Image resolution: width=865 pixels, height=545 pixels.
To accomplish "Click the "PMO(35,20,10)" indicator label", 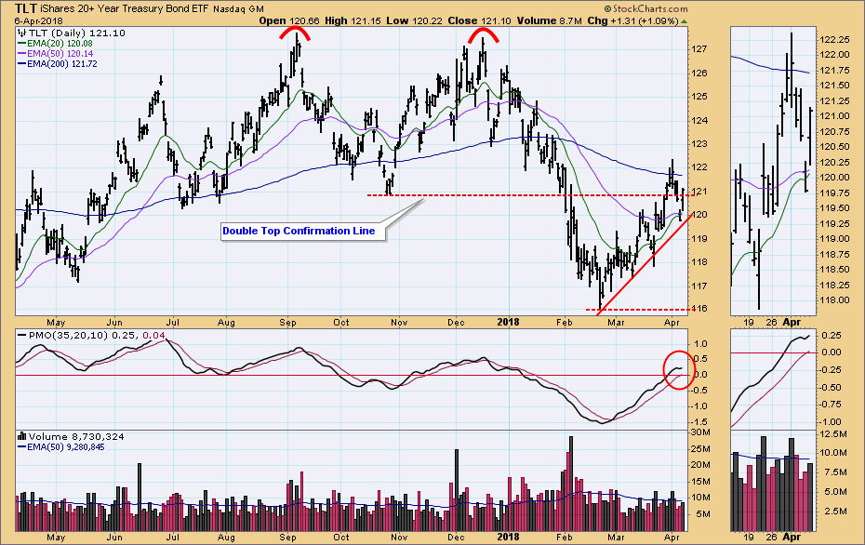I will coord(69,336).
